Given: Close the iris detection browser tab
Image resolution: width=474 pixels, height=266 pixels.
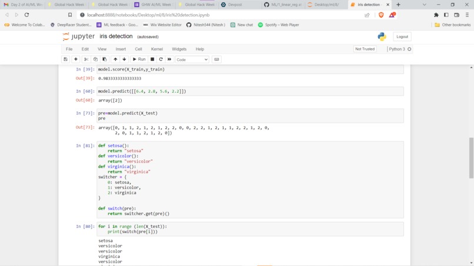Looking at the screenshot, I should click(x=388, y=5).
